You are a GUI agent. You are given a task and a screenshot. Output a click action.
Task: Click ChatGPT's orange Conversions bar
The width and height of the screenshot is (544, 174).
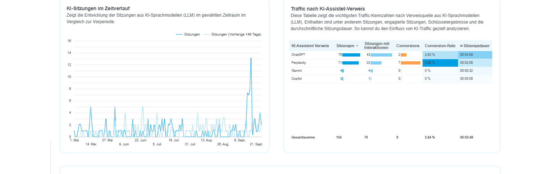(404, 55)
